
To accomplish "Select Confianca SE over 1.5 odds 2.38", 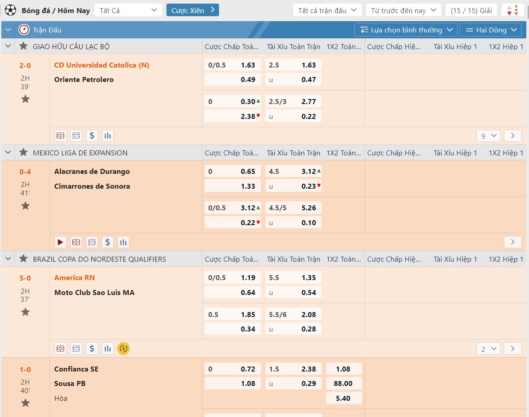I will [293, 369].
